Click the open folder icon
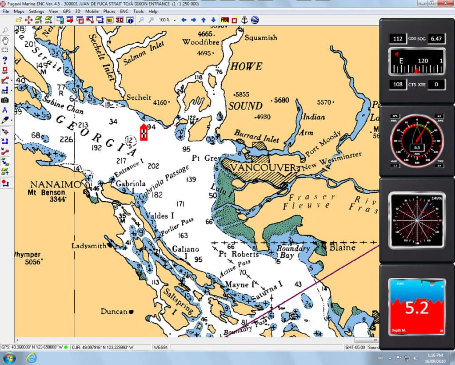This screenshot has height=365, width=455. (19, 20)
